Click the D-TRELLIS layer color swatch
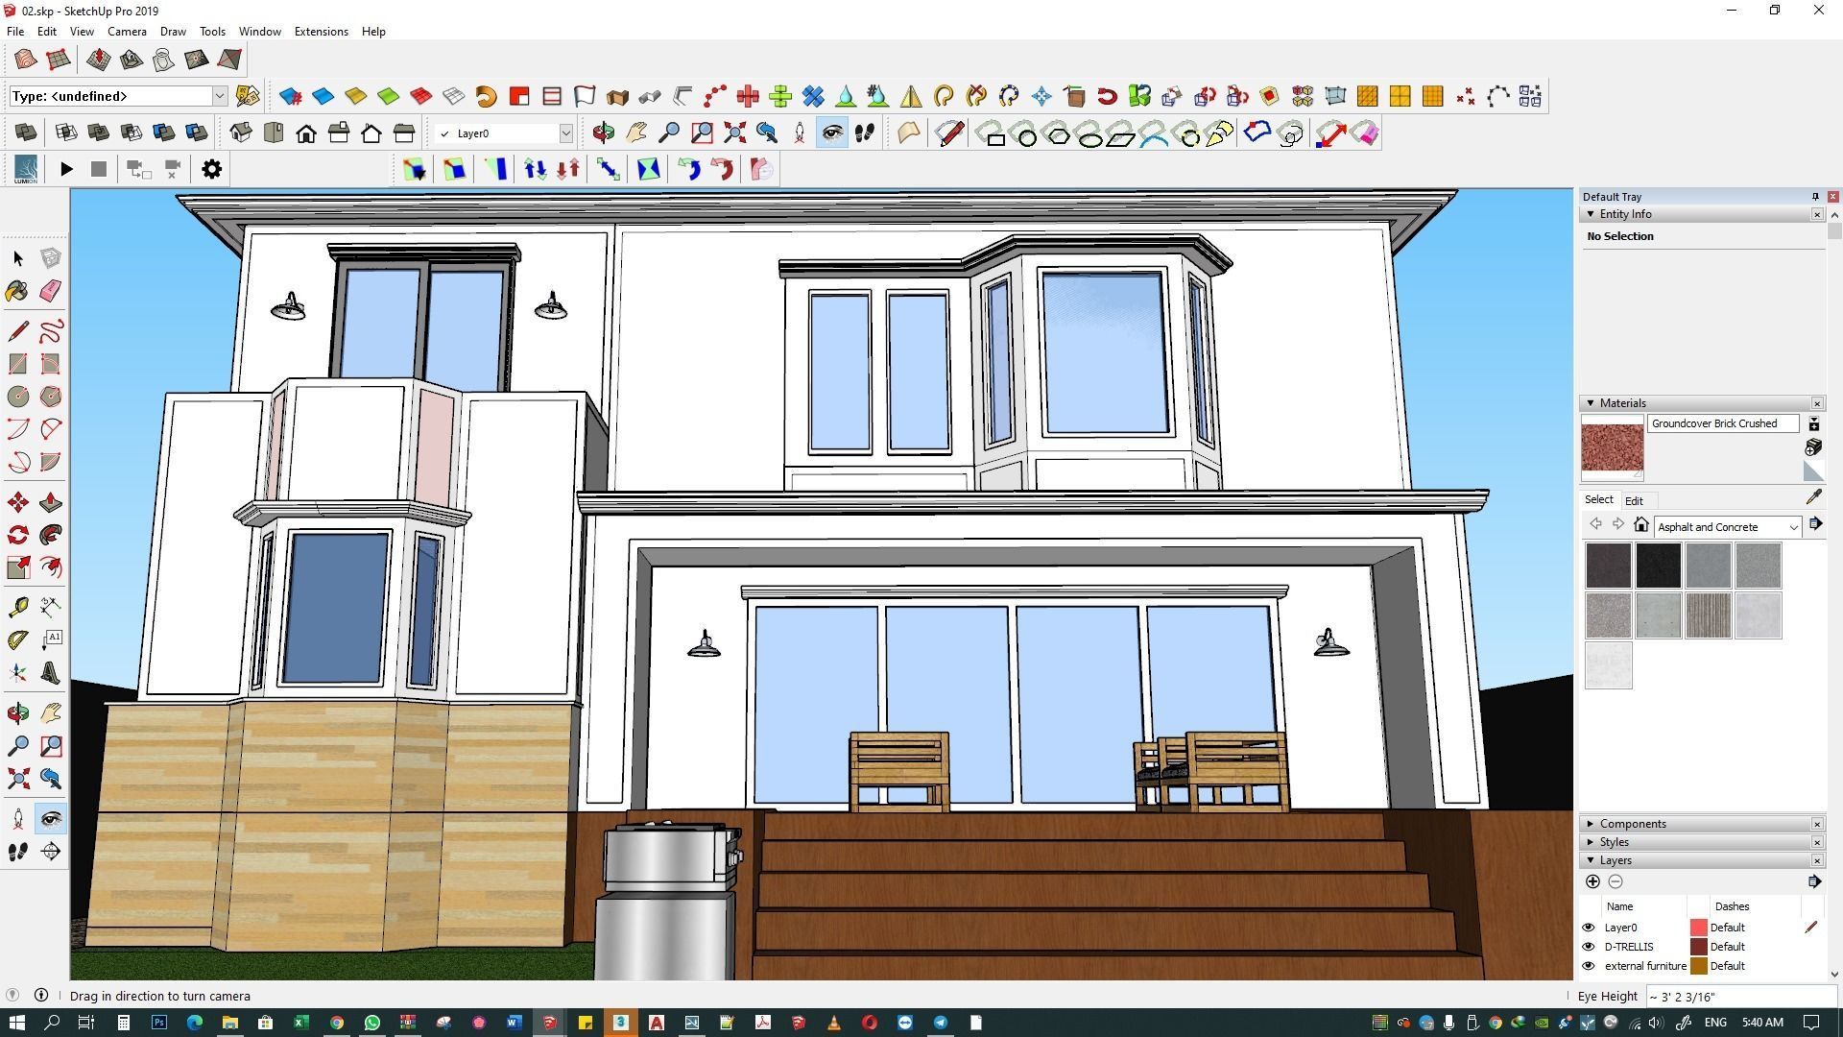This screenshot has width=1843, height=1037. tap(1699, 947)
